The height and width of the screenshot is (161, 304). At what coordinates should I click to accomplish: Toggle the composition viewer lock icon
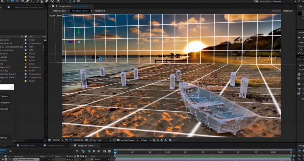click(56, 6)
